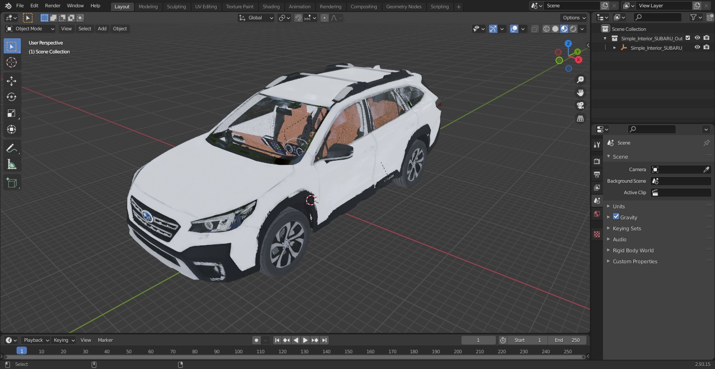Image resolution: width=715 pixels, height=369 pixels.
Task: Open the Texture properties tab
Action: point(597,234)
